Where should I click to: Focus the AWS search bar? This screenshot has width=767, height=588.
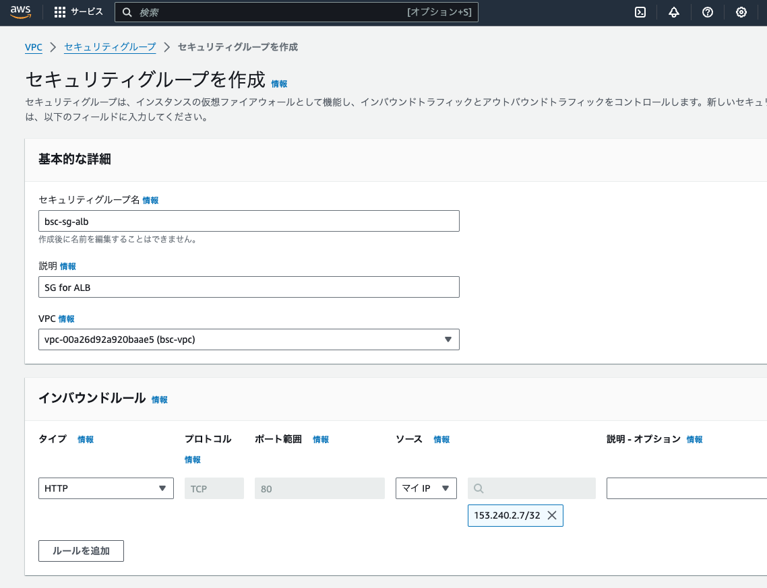[297, 11]
